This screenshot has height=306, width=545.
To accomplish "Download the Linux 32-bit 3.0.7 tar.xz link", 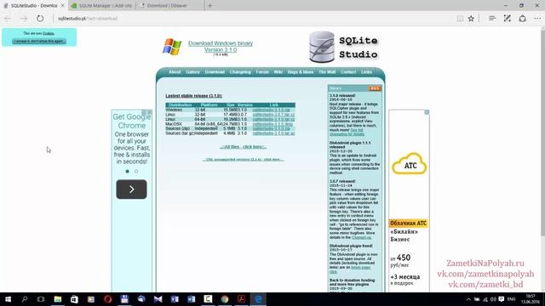I will click(x=273, y=115).
